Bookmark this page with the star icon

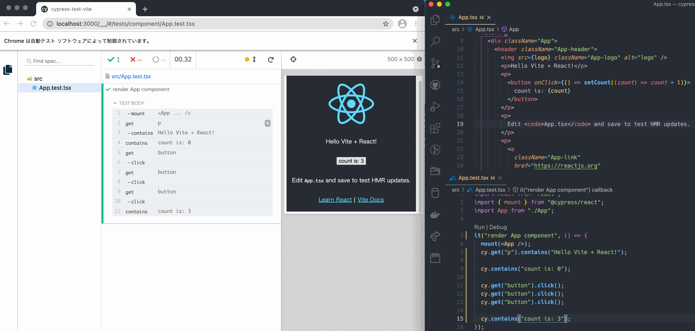(x=386, y=24)
